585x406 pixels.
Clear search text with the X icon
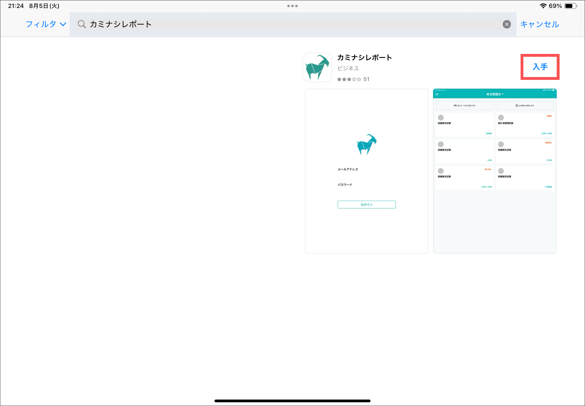tap(506, 24)
